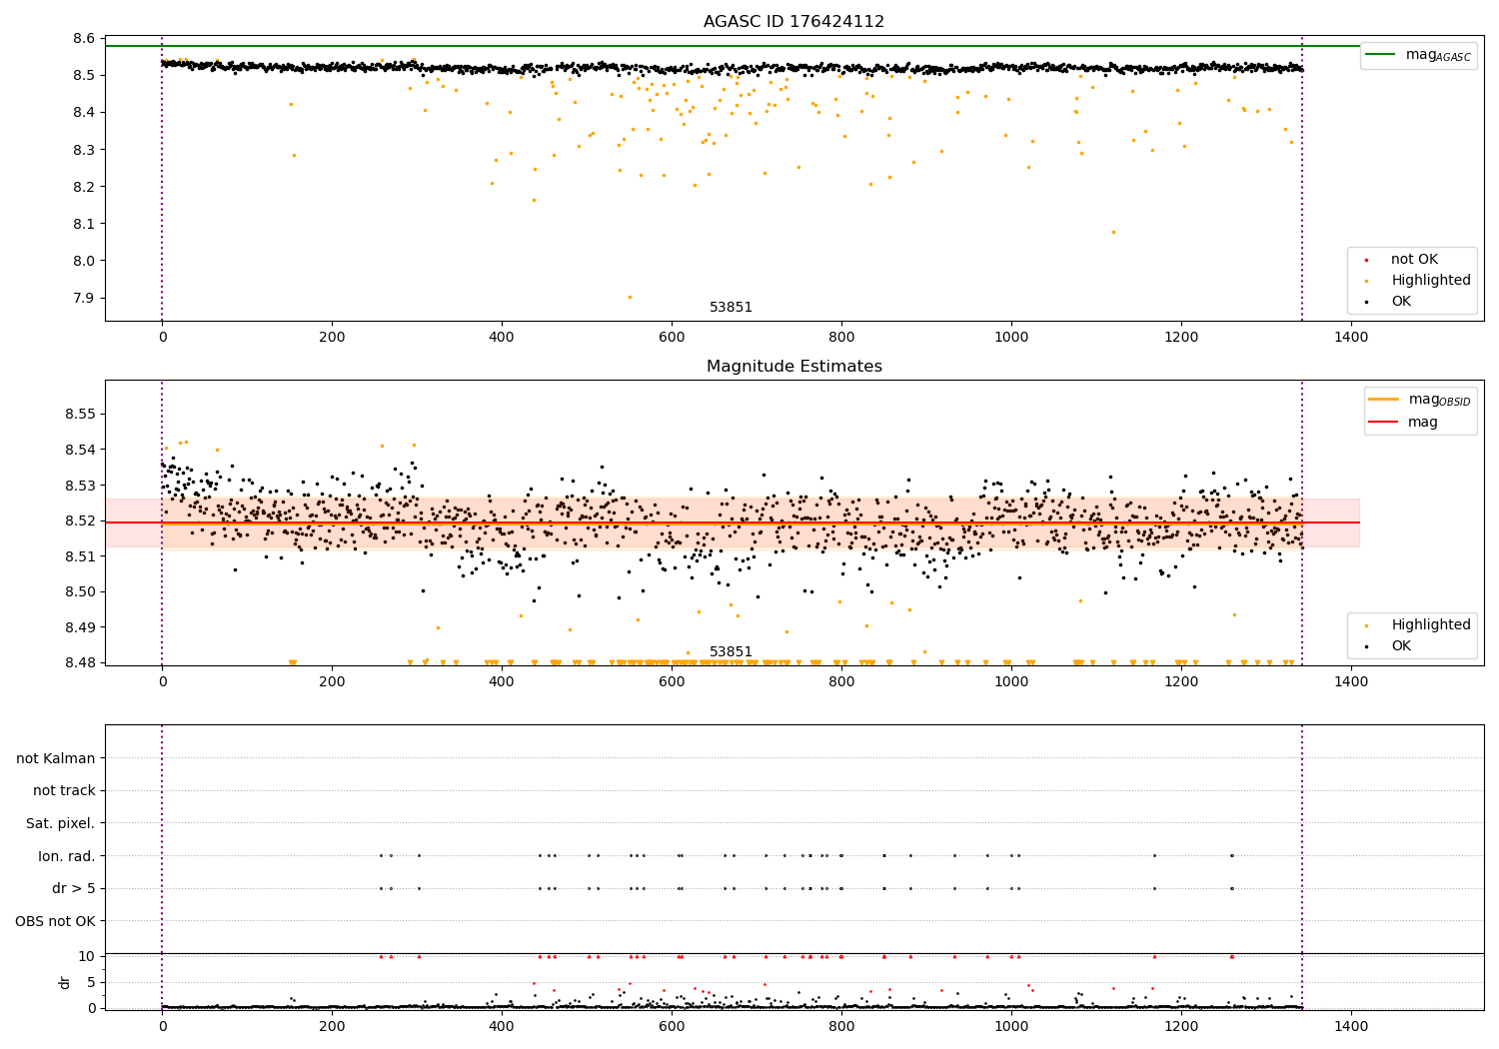Click the "Magnitude Estimates" plot title
Screen dimensions: 1499x1049
coord(793,367)
